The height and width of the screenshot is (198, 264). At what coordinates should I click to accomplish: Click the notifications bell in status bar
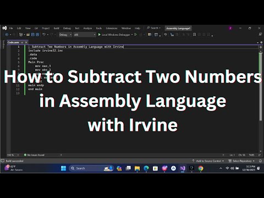(260, 161)
